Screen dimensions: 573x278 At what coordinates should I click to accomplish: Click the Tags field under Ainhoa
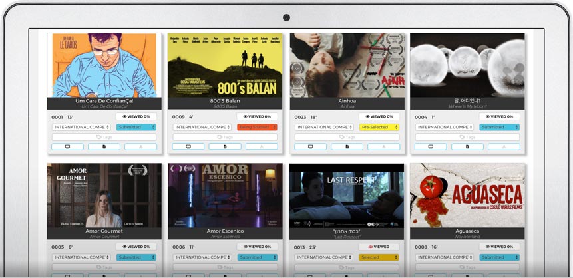(346, 137)
